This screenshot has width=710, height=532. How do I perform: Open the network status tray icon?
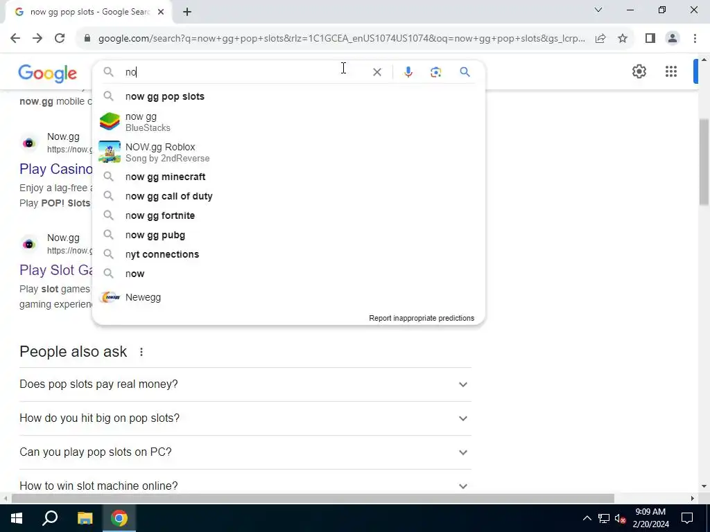click(604, 518)
